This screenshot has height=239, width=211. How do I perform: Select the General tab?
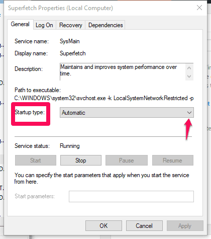(20, 24)
